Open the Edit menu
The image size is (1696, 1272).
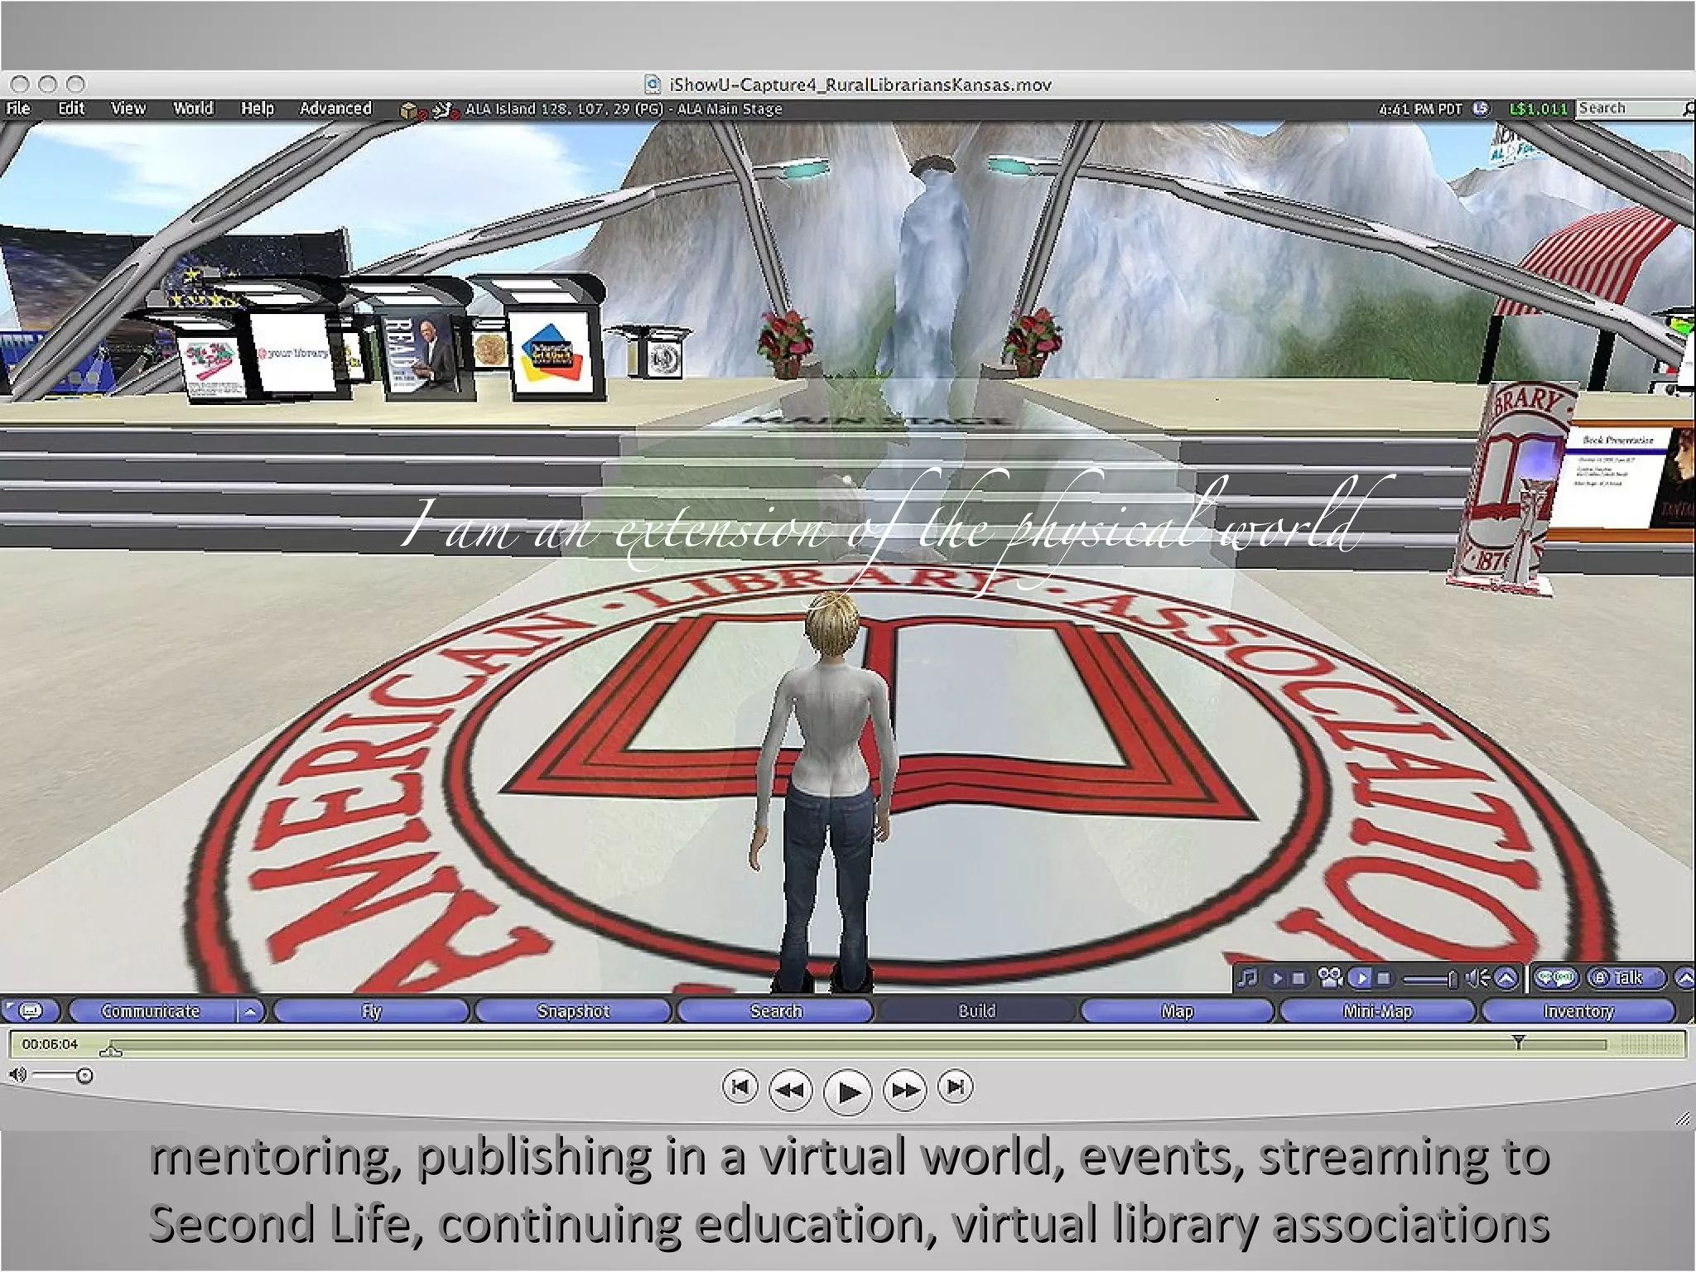pos(71,108)
